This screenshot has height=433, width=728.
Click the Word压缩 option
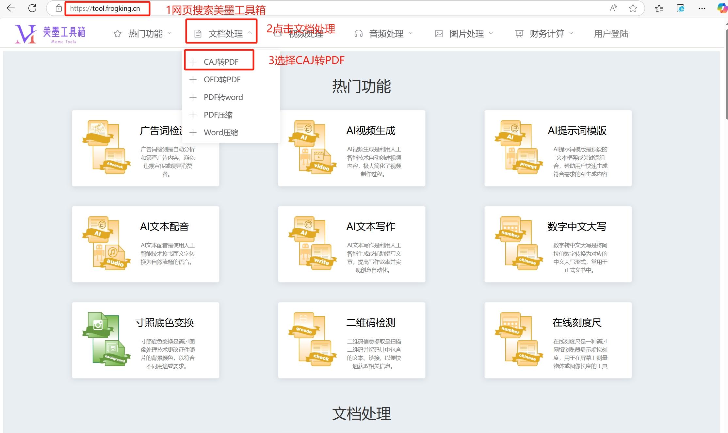click(220, 132)
